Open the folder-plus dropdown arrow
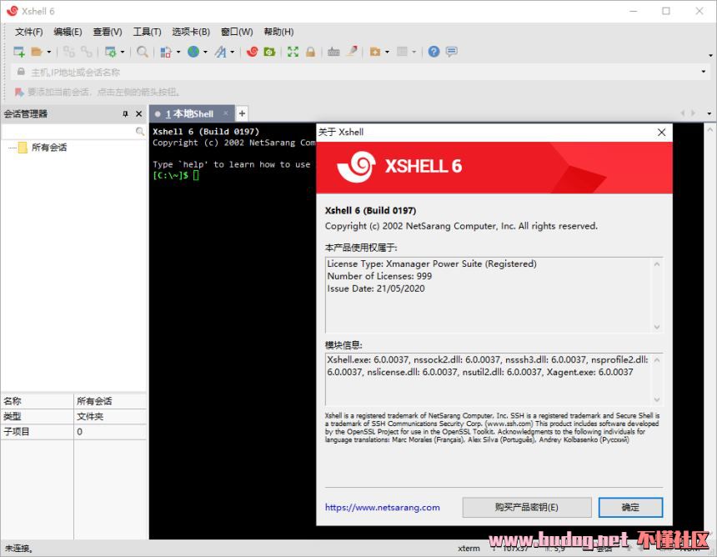717x557 pixels. coord(388,53)
